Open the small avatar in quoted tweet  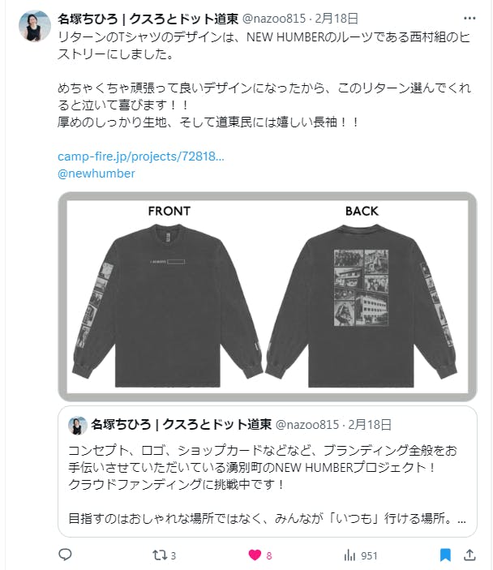pos(78,425)
